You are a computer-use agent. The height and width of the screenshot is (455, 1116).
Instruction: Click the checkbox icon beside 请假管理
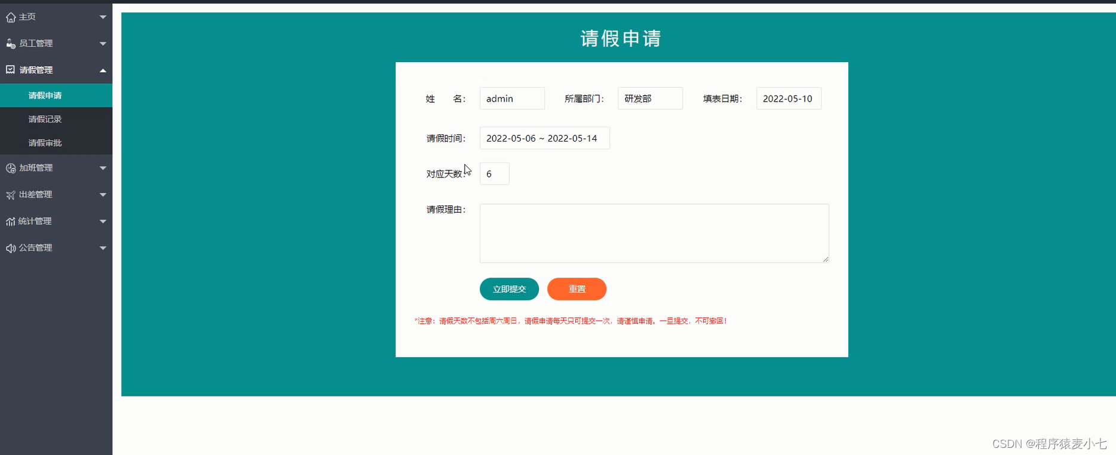point(11,70)
